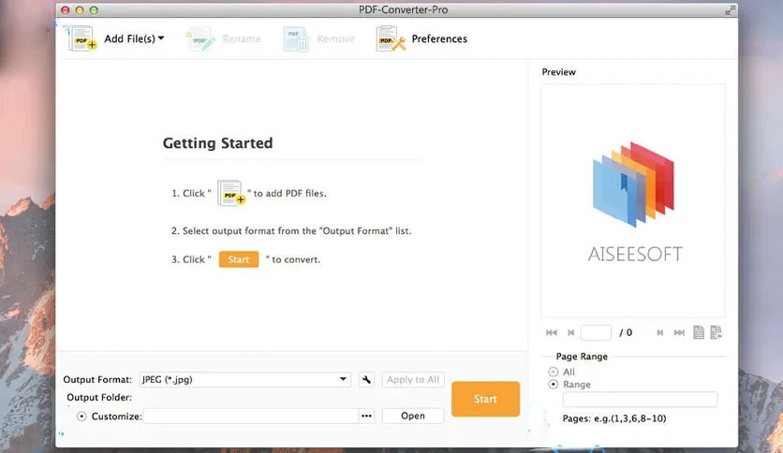Click the small Start button in step 3
Screen dimensions: 783x453
[239, 259]
